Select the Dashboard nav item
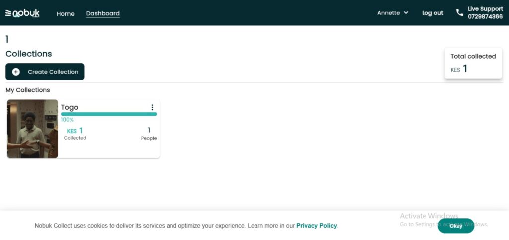 click(103, 14)
